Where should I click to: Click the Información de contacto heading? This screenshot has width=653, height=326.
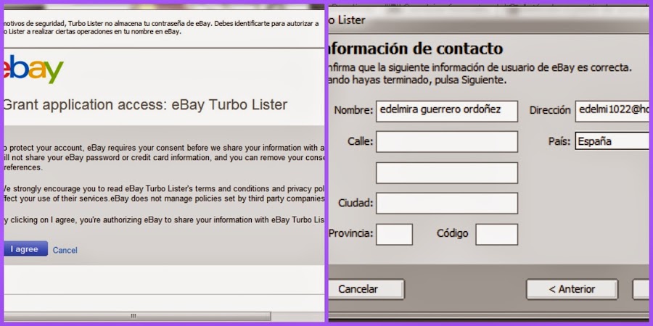[416, 49]
